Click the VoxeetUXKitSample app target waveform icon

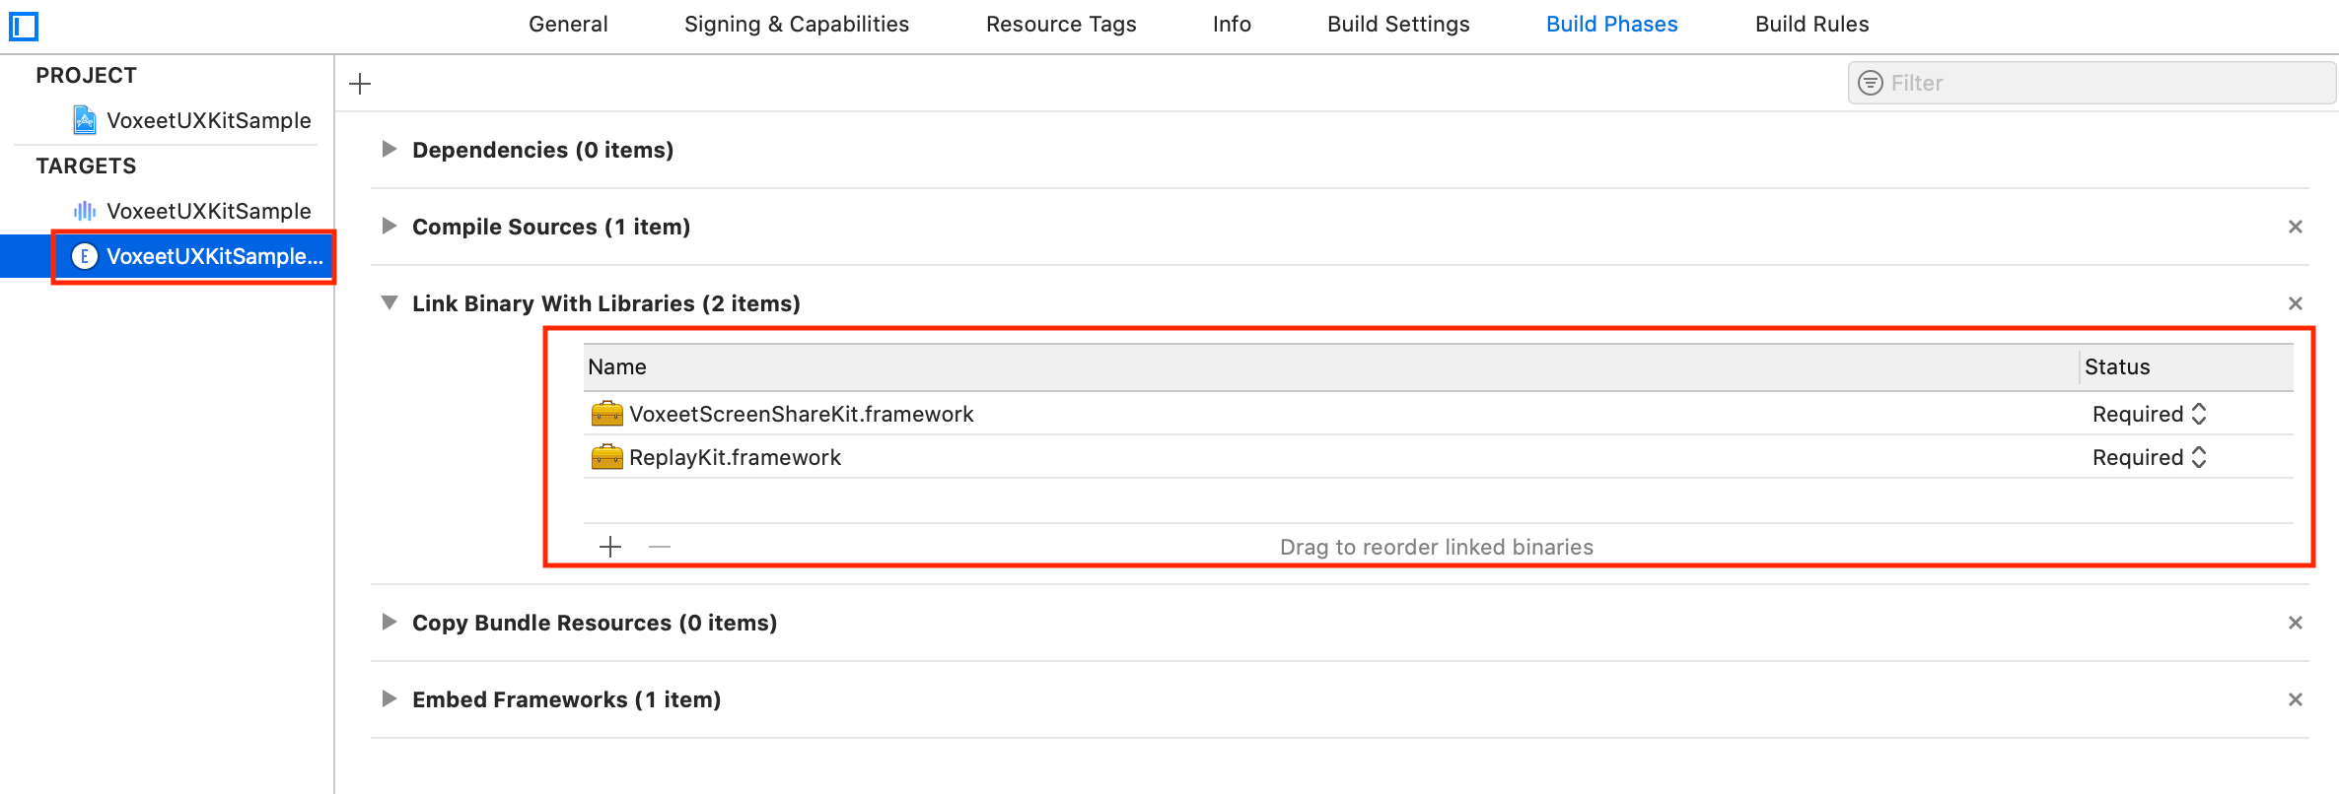[85, 211]
